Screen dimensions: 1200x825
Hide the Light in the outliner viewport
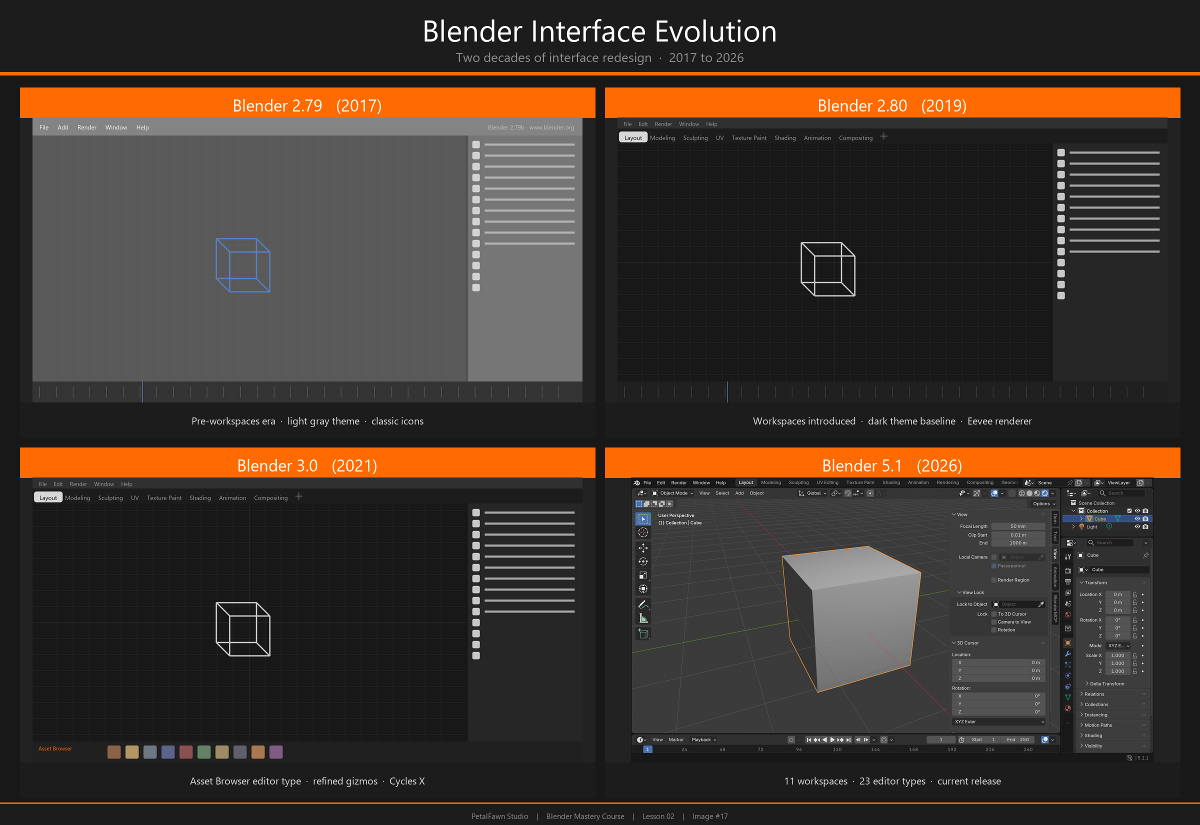(x=1137, y=526)
